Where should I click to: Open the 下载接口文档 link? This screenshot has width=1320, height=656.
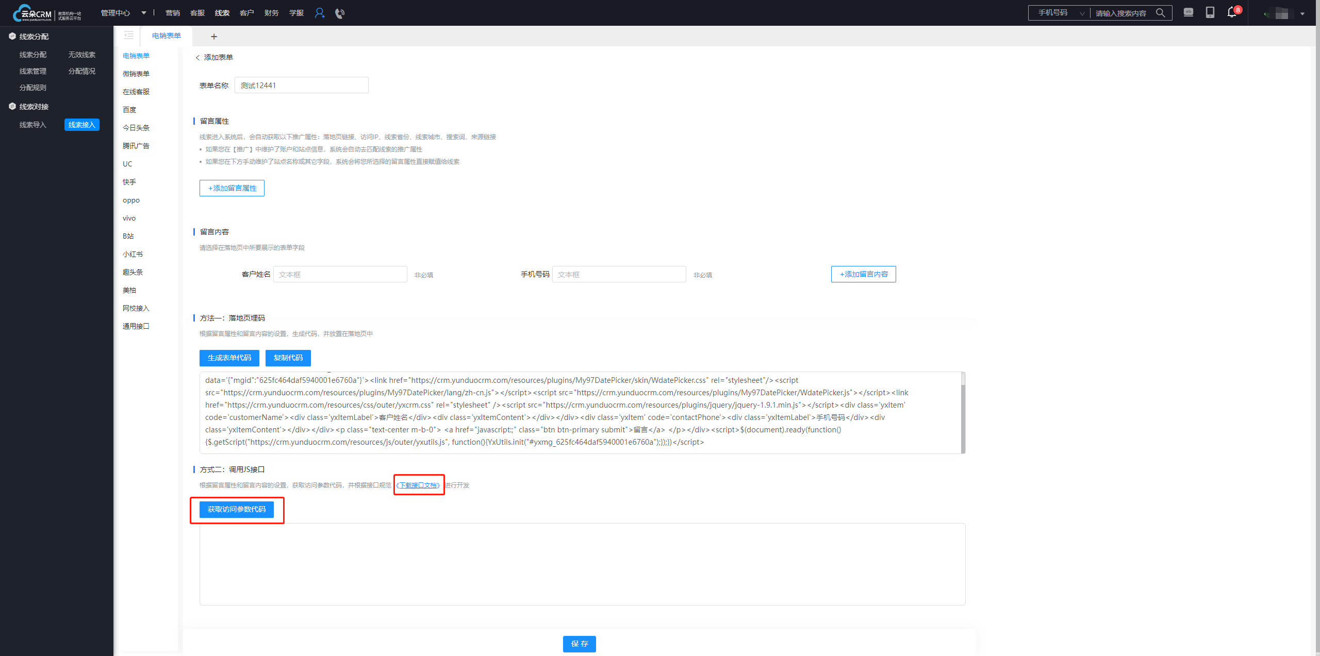point(418,485)
